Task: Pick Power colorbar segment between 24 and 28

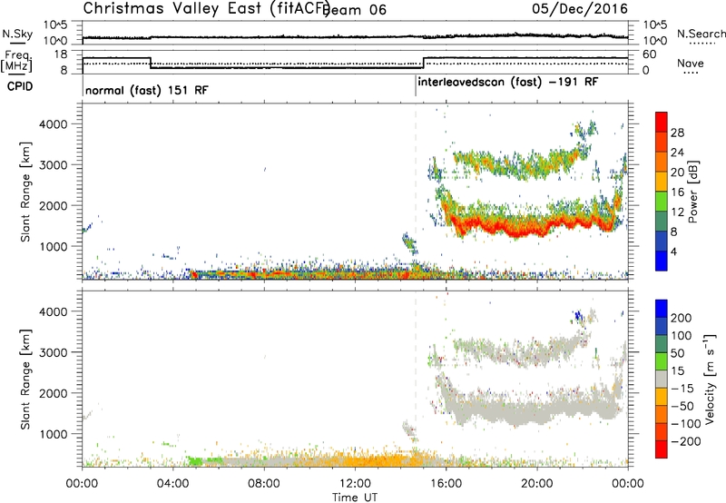Action: [662, 143]
